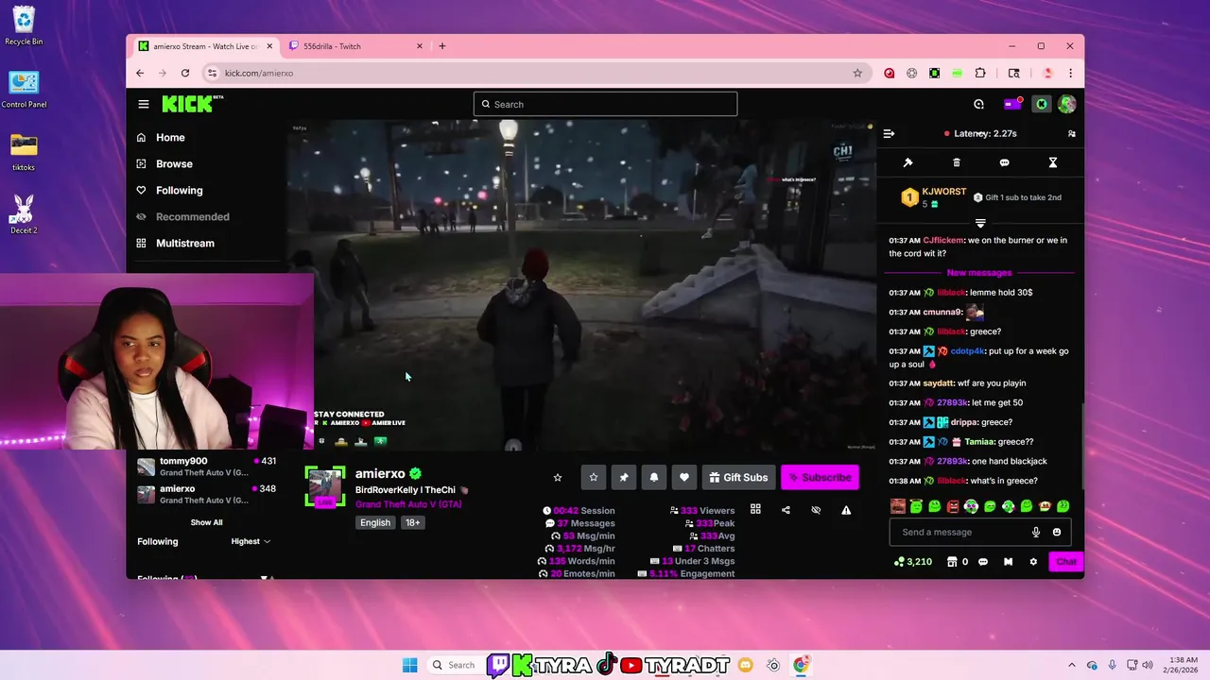1210x680 pixels.
Task: Open Browse in the sidebar
Action: (x=174, y=163)
